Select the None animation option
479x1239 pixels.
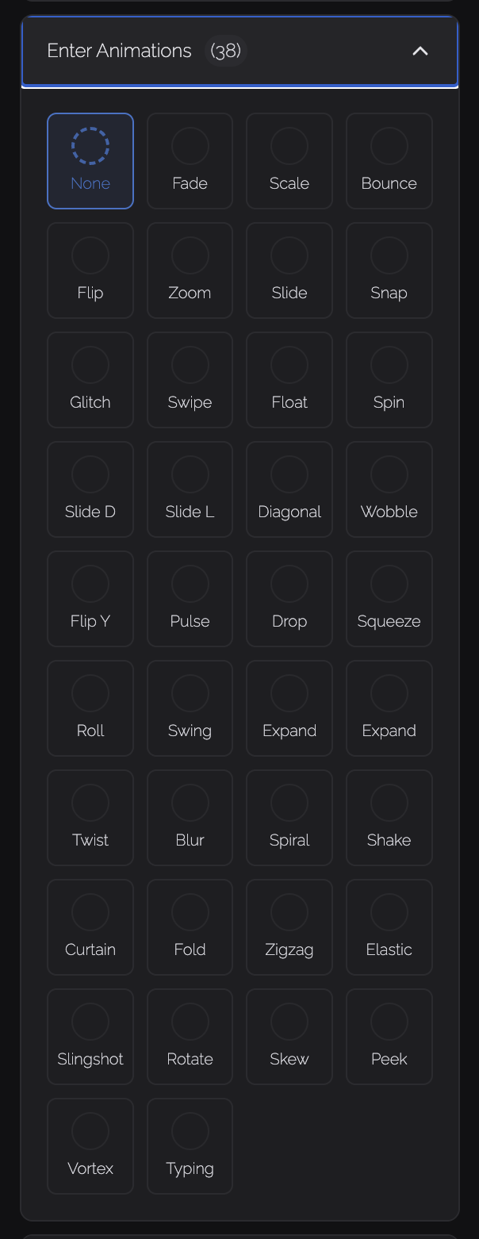[90, 161]
